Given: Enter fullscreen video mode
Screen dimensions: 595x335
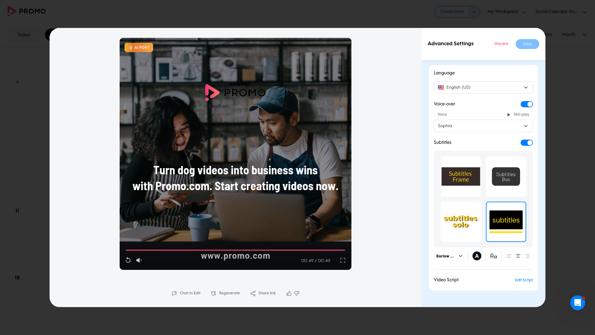Looking at the screenshot, I should pyautogui.click(x=343, y=260).
